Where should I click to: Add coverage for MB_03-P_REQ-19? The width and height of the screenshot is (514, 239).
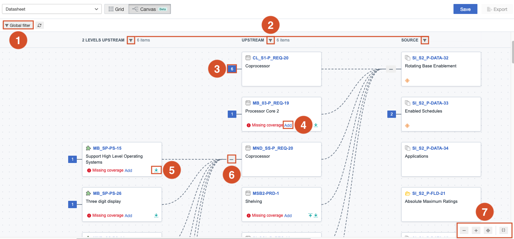point(288,125)
